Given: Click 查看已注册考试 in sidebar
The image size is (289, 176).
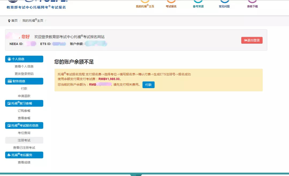Looking at the screenshot, I should click(24, 147).
